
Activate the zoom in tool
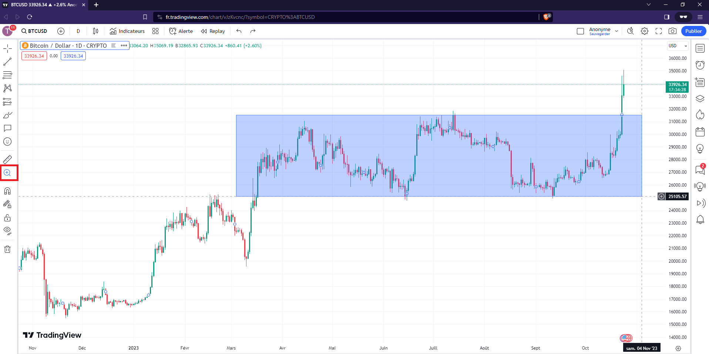pos(7,173)
